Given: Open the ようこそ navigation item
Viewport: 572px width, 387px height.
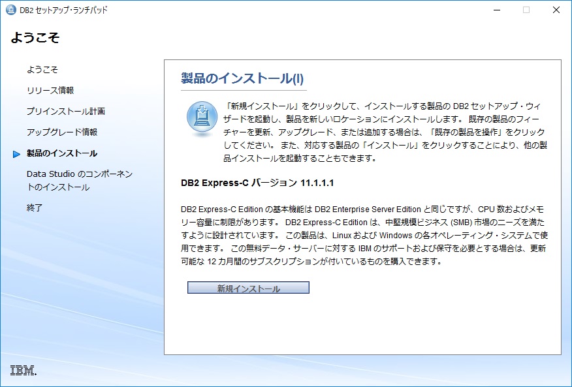Looking at the screenshot, I should point(42,70).
